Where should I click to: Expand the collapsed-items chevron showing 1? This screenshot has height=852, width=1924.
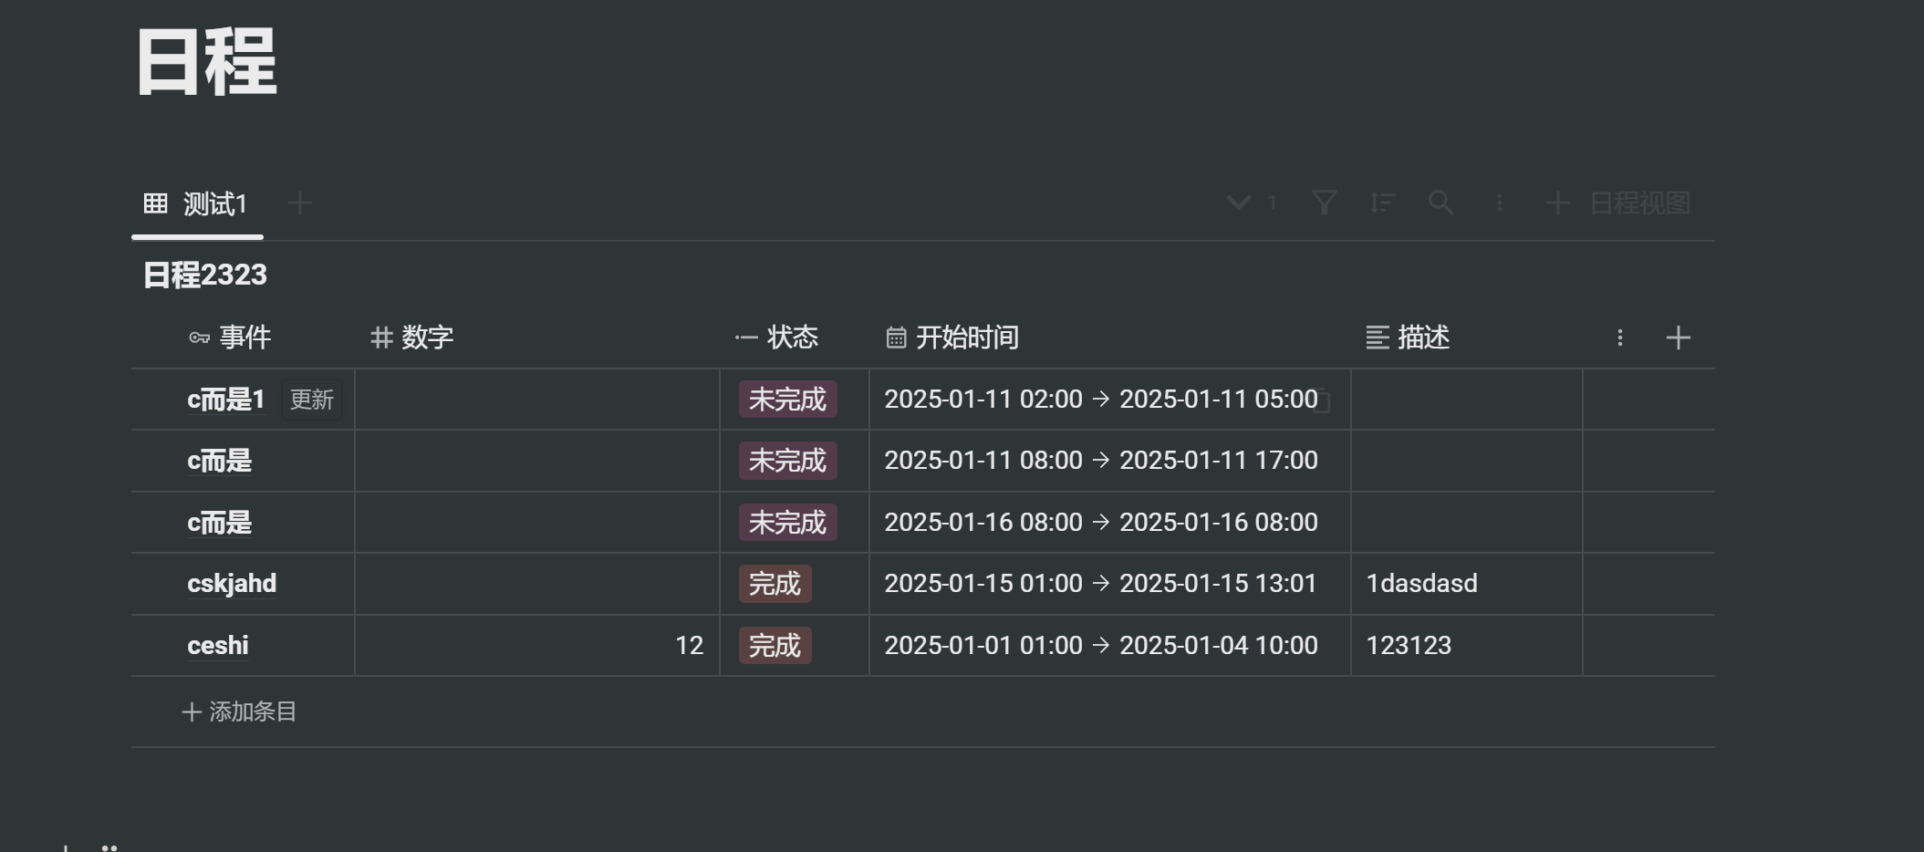click(x=1239, y=203)
